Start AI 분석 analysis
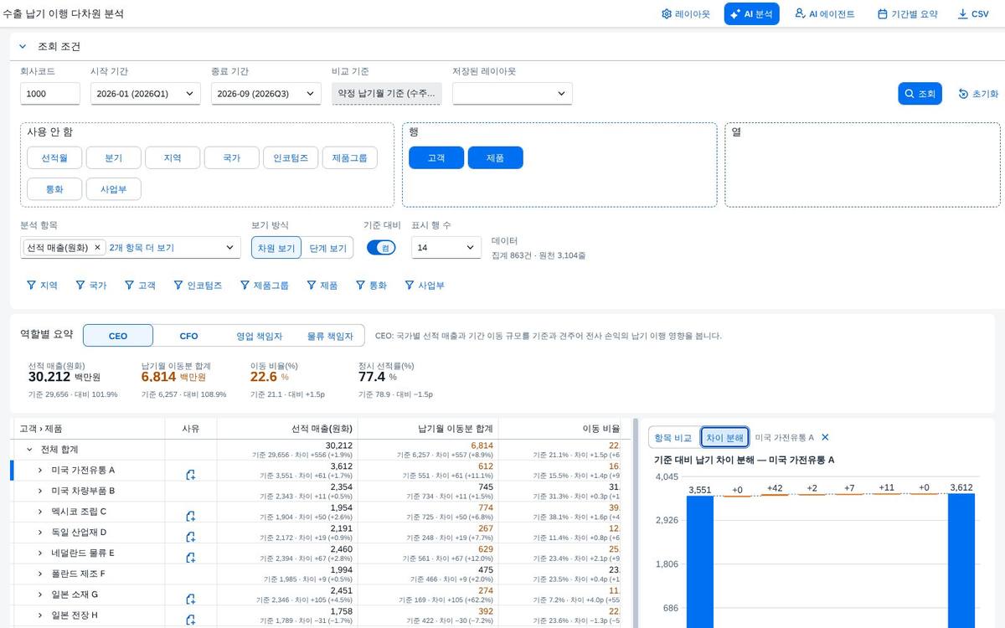 tap(752, 14)
